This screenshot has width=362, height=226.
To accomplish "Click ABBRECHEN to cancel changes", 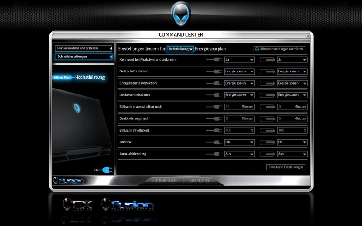I will (x=200, y=181).
